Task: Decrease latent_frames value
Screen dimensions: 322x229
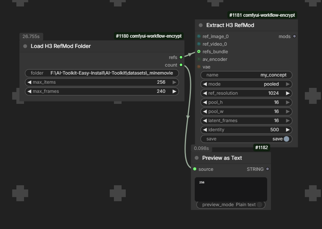Action: pos(205,121)
